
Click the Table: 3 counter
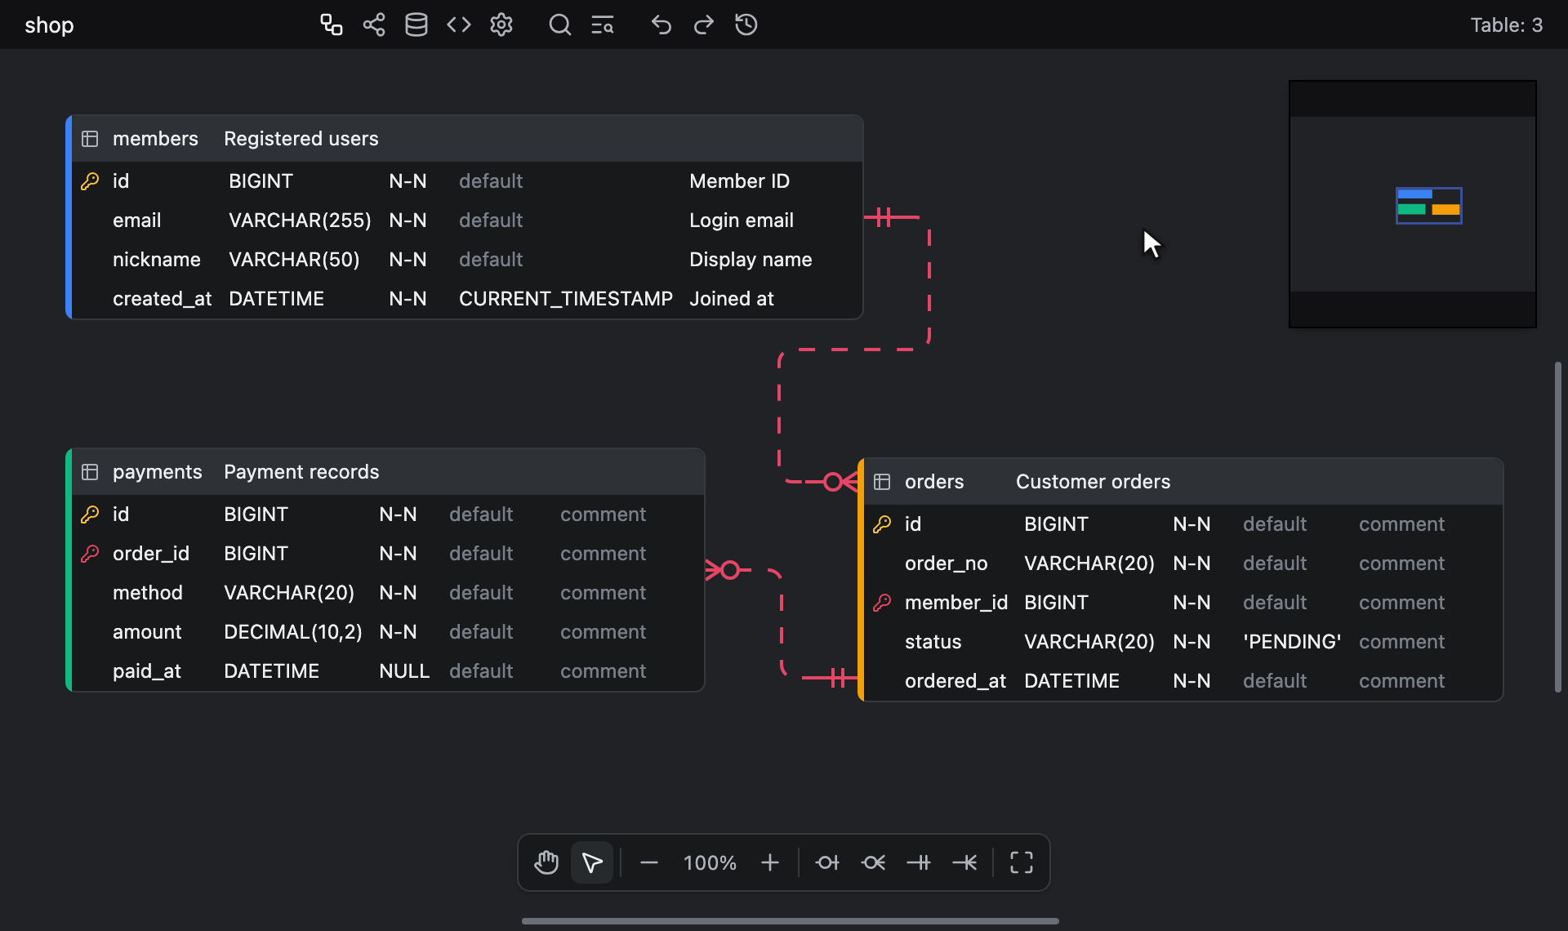tap(1507, 25)
